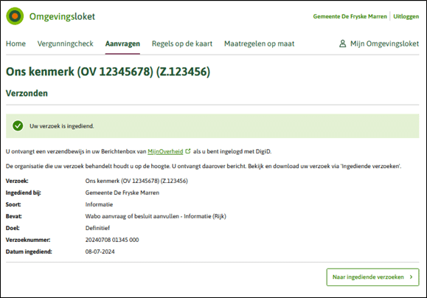Click the Ons kenmerk page heading
The image size is (427, 298).
108,72
